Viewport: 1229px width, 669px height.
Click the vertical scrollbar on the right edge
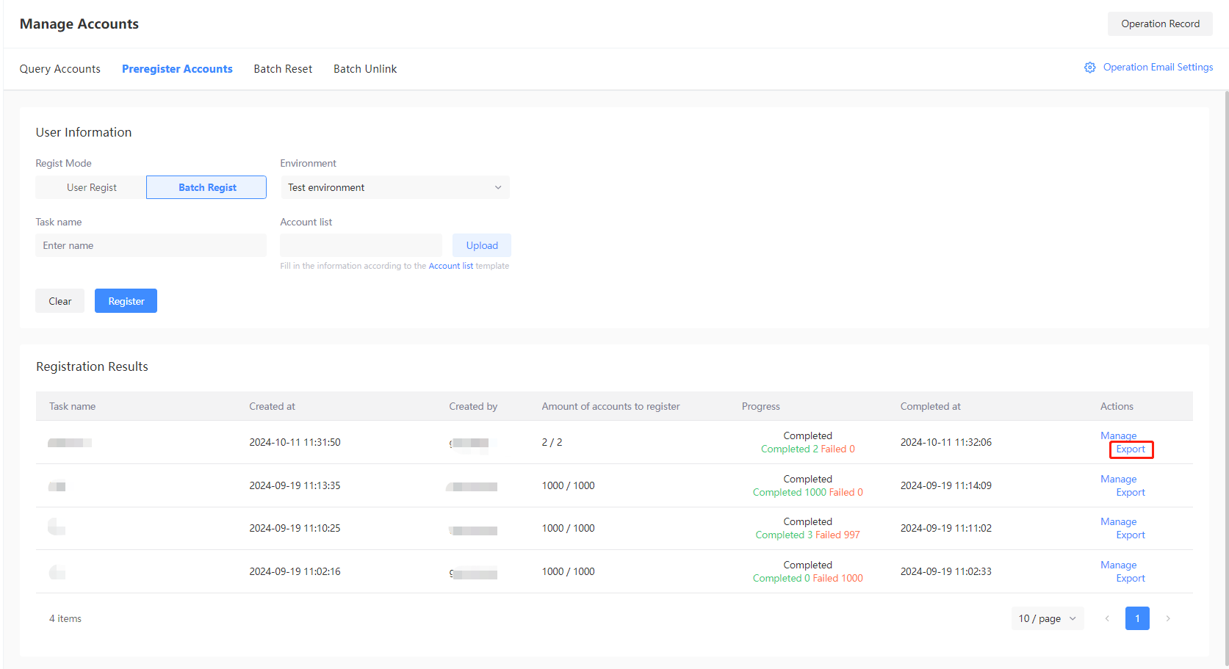[1226, 378]
